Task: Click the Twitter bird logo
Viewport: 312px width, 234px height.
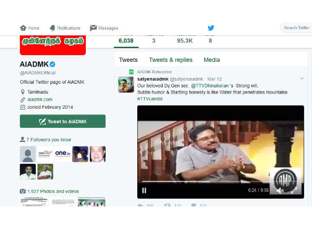Action: [211, 28]
